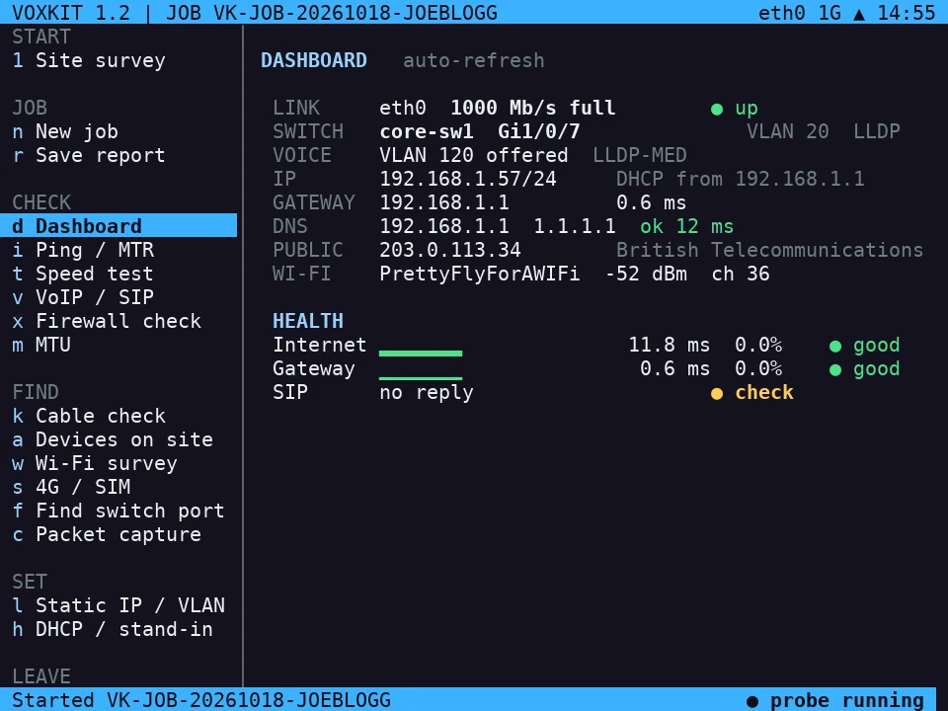Image resolution: width=948 pixels, height=711 pixels.
Task: Click the SIP no reply text
Action: click(x=427, y=392)
